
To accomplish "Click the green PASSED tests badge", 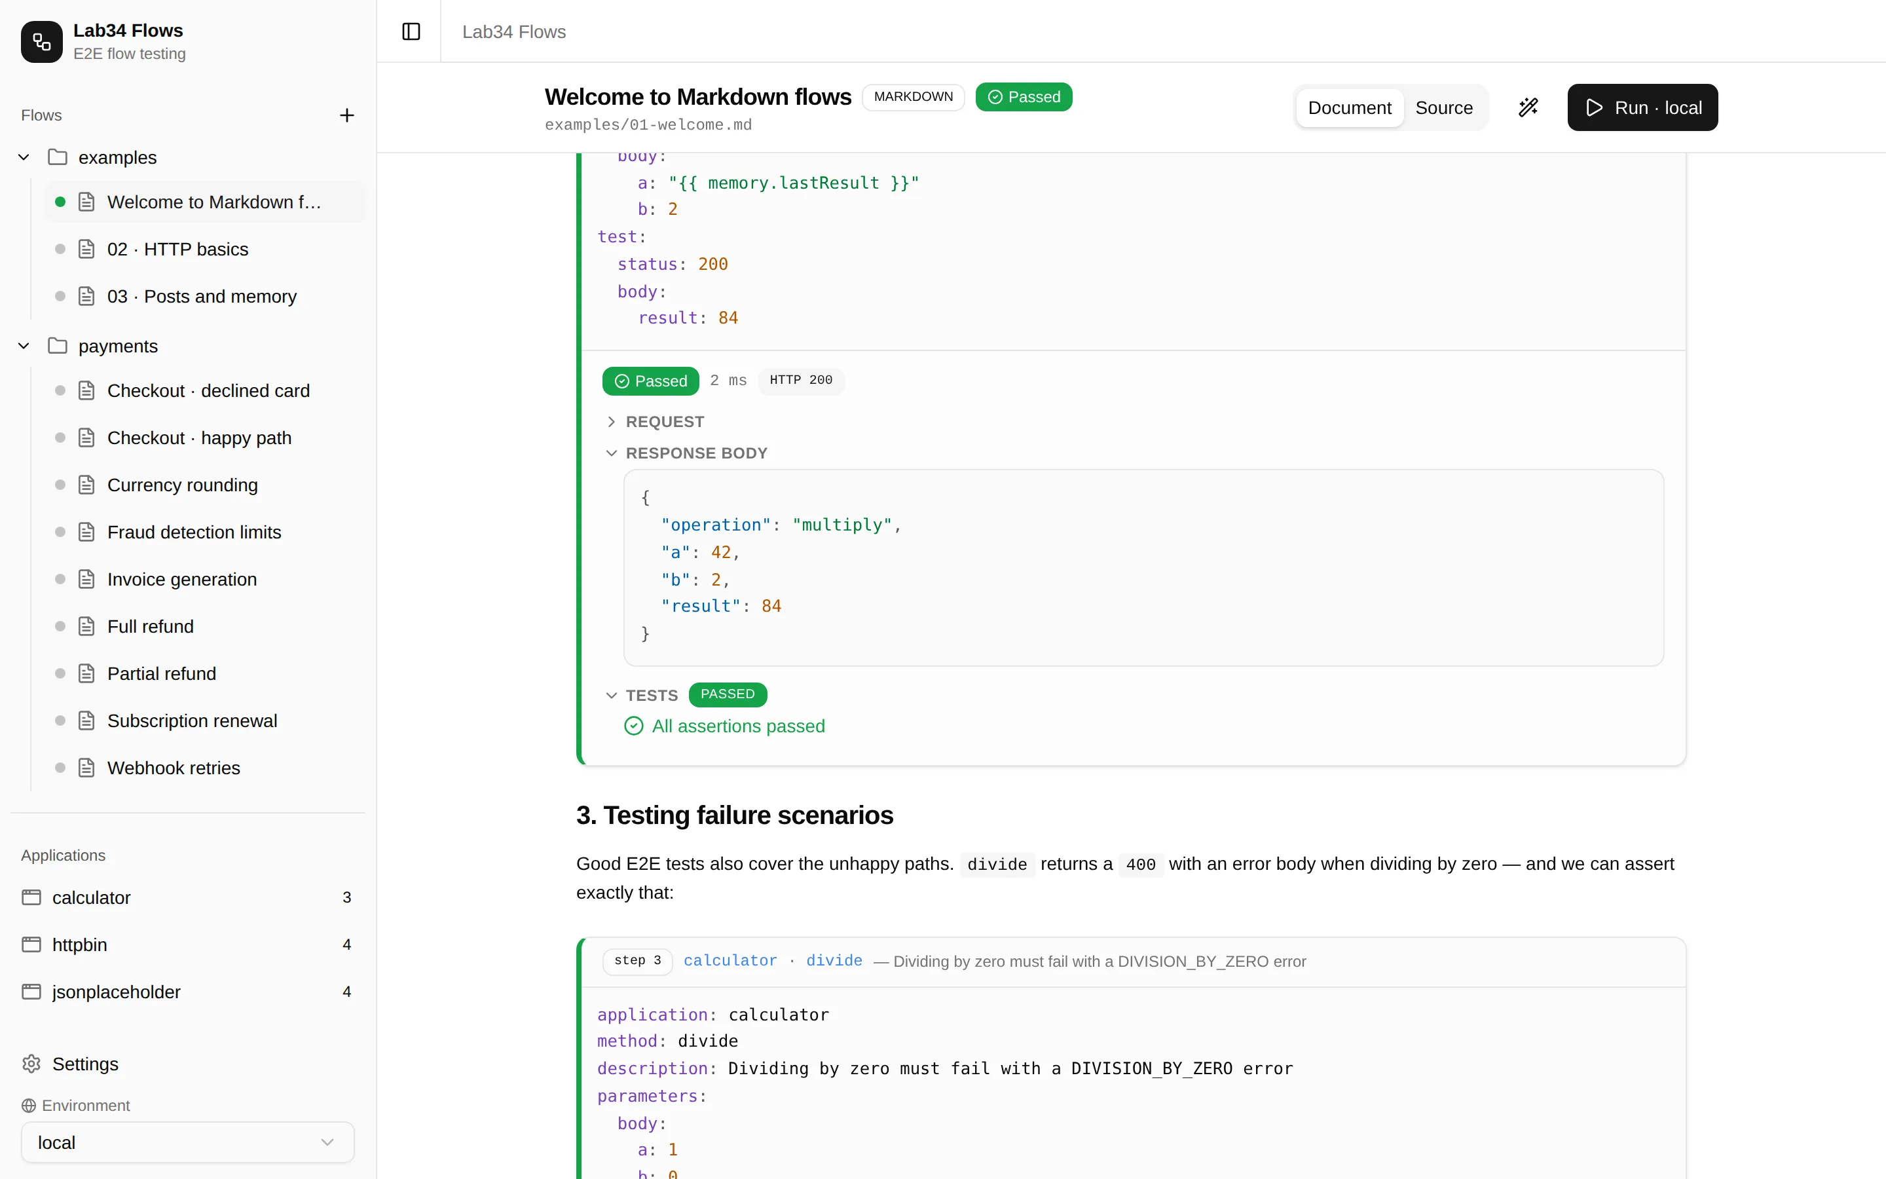I will click(727, 694).
